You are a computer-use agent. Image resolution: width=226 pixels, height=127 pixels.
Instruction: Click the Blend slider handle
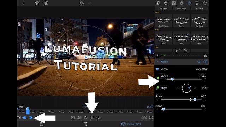[163, 109]
